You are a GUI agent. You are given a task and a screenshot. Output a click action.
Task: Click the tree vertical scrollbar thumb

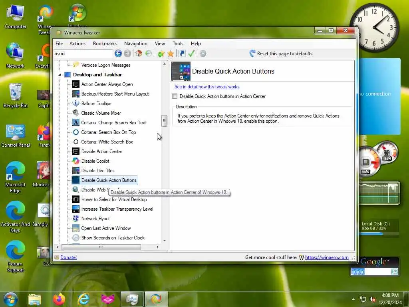164,121
